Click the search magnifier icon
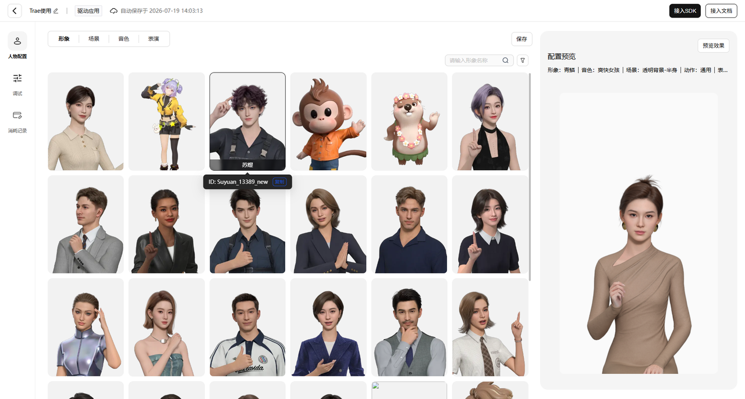Viewport: 745px width, 399px height. (x=506, y=60)
